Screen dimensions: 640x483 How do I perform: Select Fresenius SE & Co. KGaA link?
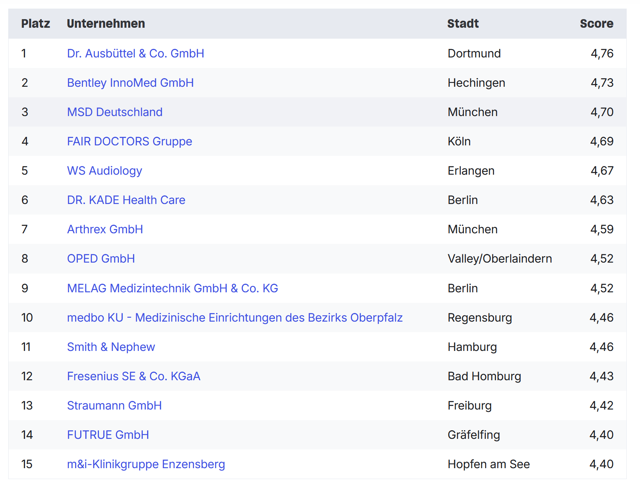133,376
